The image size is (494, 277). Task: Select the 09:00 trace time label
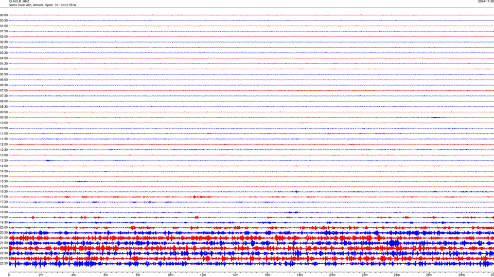tap(4, 112)
